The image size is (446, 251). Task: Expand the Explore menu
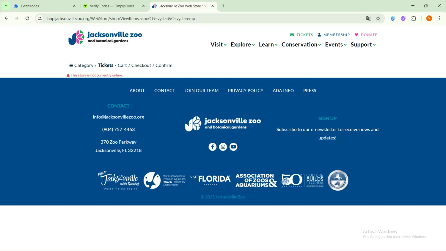point(243,45)
